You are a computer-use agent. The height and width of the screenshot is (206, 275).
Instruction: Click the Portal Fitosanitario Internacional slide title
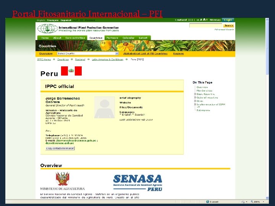pos(87,14)
